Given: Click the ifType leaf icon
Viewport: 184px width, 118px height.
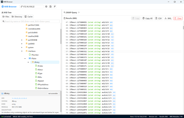Looking at the screenshot, I should click(36, 73).
